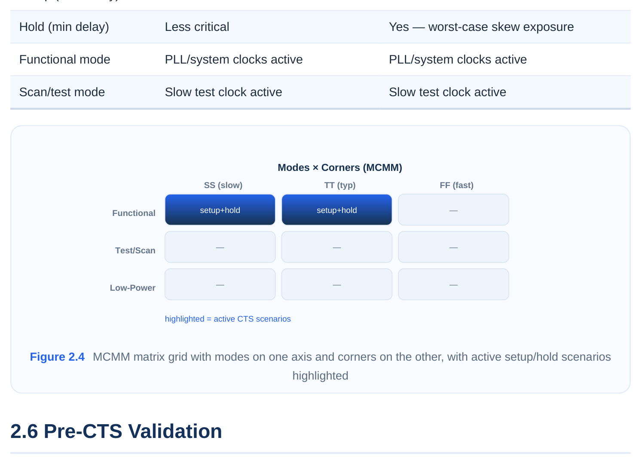Select the Test/Scan SS empty cell
The width and height of the screenshot is (642, 465).
[220, 247]
